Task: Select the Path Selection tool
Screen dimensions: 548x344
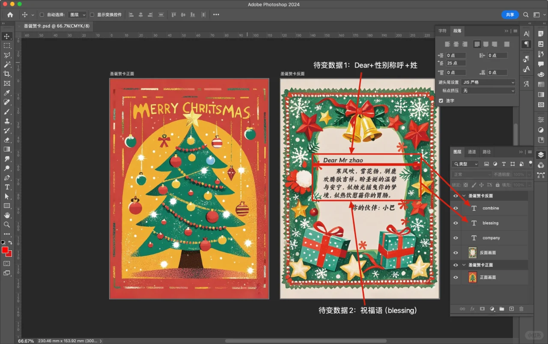Action: click(x=7, y=196)
